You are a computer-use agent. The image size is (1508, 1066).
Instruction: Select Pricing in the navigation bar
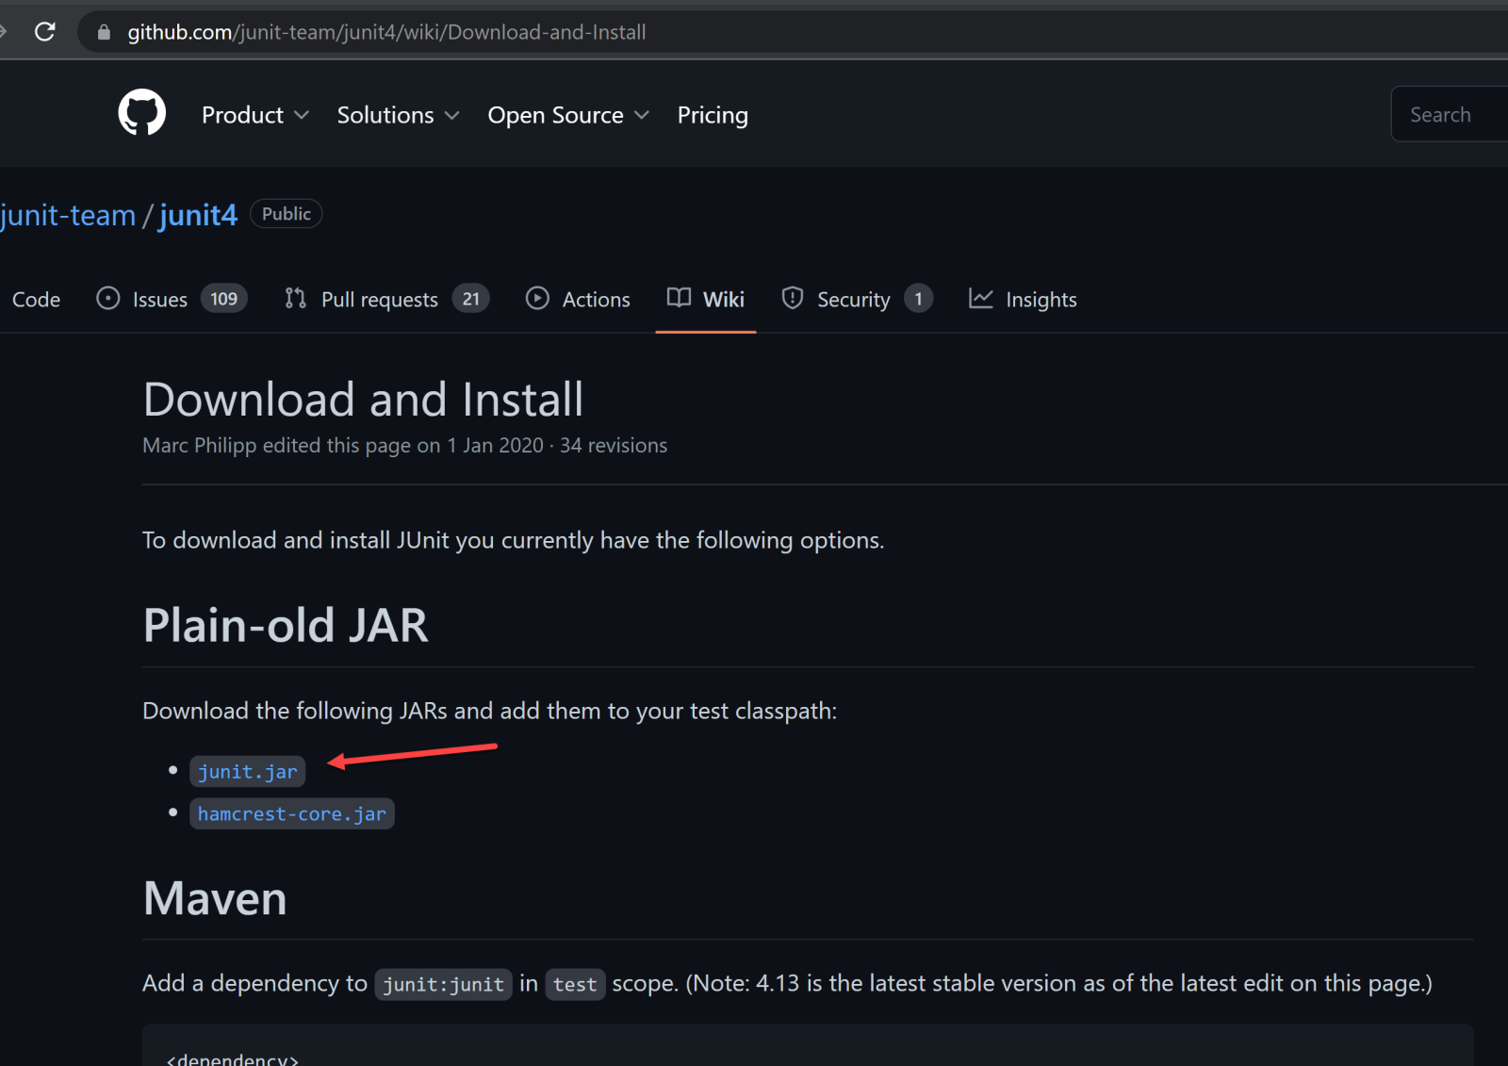coord(712,114)
